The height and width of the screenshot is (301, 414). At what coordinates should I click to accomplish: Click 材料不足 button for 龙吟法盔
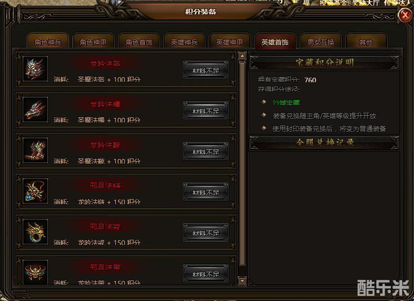coord(205,70)
